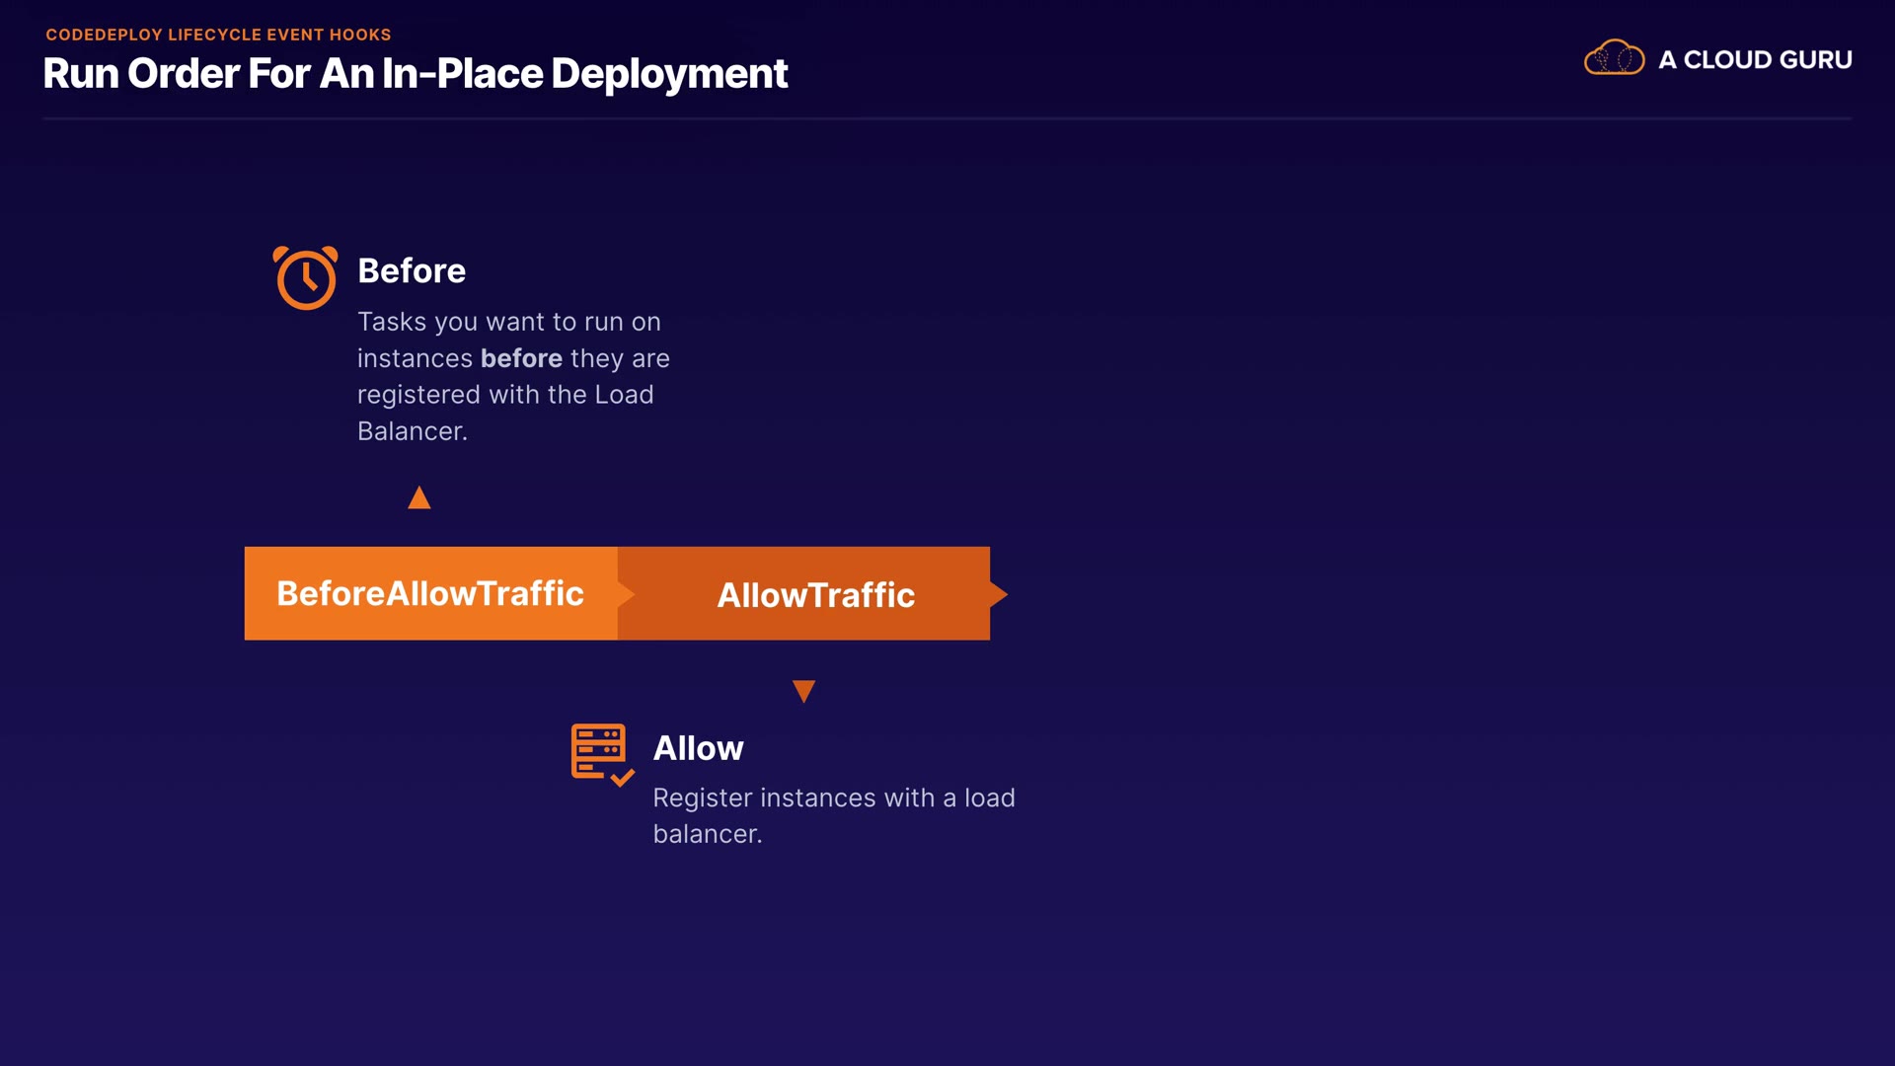Click the A Cloud Guru cloud logo
1895x1066 pixels.
pyautogui.click(x=1614, y=58)
